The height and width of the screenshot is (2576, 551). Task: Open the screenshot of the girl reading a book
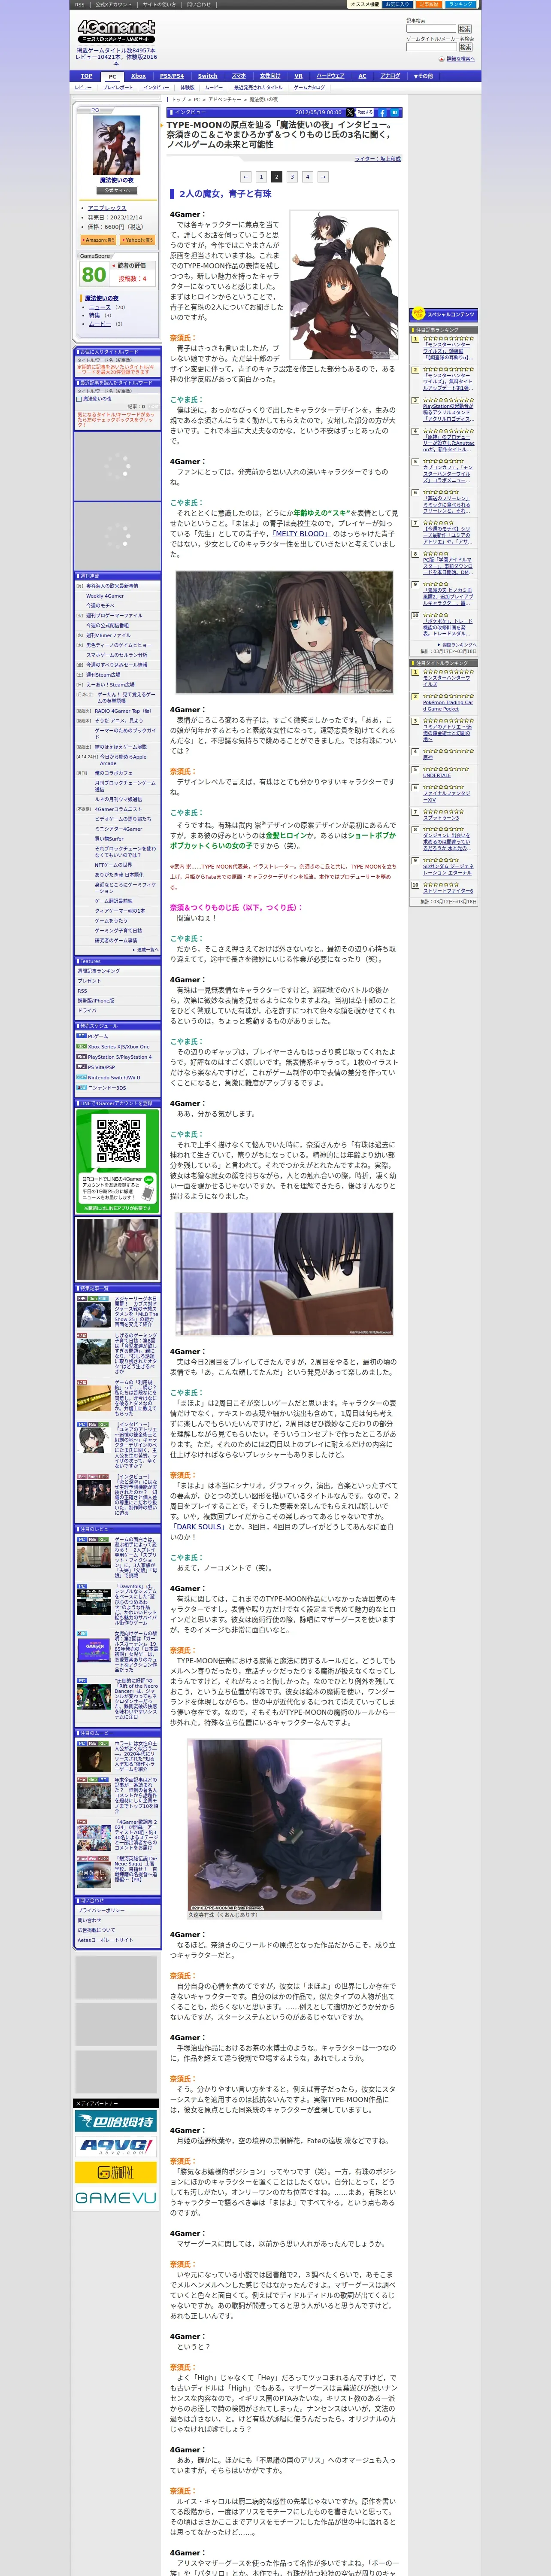[x=284, y=1274]
